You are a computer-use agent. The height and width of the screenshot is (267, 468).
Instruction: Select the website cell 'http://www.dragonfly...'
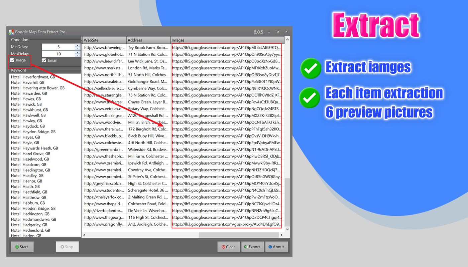pos(104,224)
